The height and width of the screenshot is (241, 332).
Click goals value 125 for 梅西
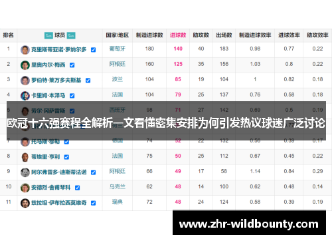(x=178, y=64)
